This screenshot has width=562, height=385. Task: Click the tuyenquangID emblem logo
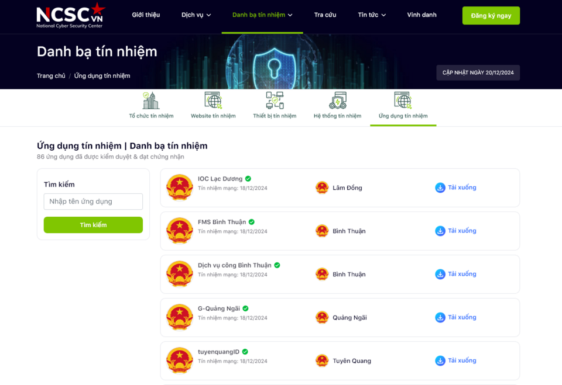click(x=180, y=360)
